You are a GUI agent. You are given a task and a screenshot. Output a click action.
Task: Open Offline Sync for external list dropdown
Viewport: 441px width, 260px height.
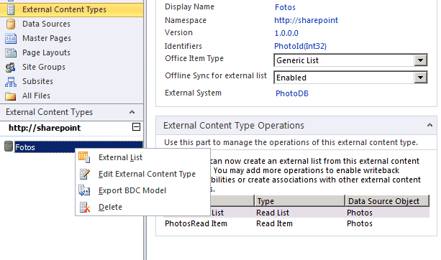[x=420, y=78]
